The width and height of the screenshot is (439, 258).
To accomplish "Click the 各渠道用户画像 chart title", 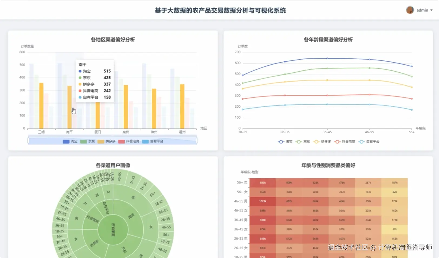I will [x=113, y=165].
